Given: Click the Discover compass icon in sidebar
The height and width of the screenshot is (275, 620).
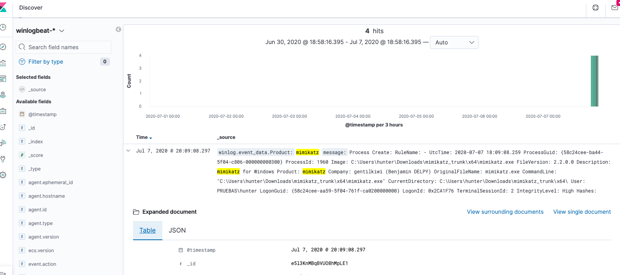Looking at the screenshot, I should pos(3,47).
